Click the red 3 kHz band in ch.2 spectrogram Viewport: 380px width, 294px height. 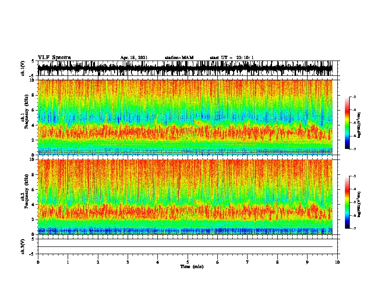185,211
